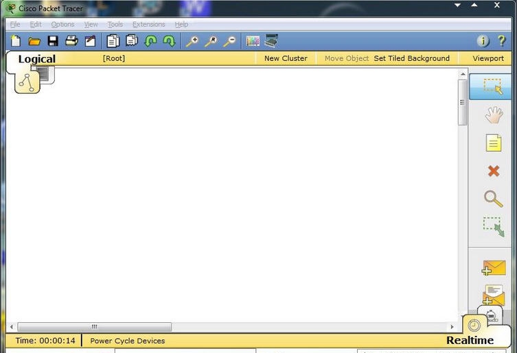Click Set Tiled Background
This screenshot has width=517, height=353.
[x=411, y=58]
